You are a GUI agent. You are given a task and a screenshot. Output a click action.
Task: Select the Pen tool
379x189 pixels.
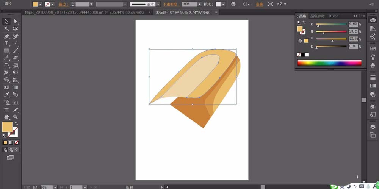pyautogui.click(x=6, y=36)
